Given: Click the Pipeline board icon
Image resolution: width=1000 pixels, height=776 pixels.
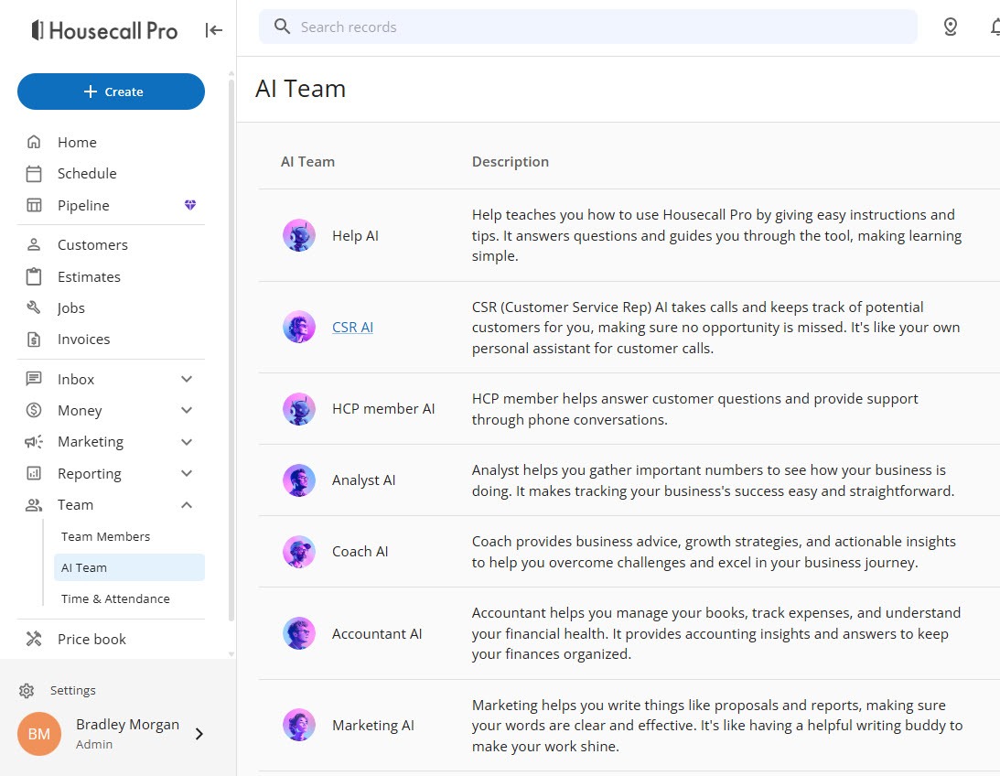Looking at the screenshot, I should pos(34,205).
